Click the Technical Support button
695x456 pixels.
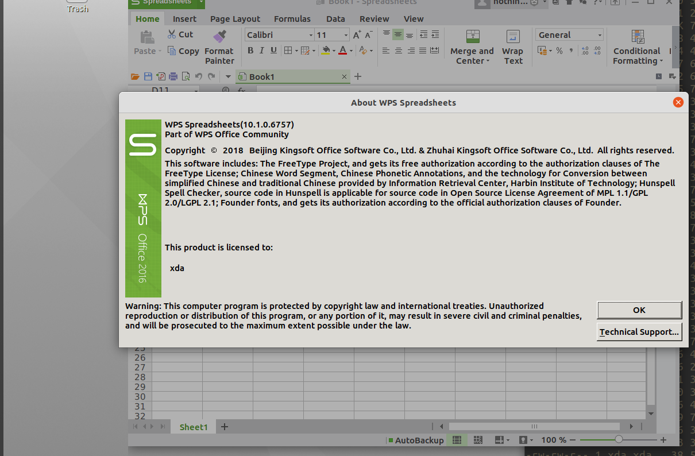pyautogui.click(x=639, y=332)
